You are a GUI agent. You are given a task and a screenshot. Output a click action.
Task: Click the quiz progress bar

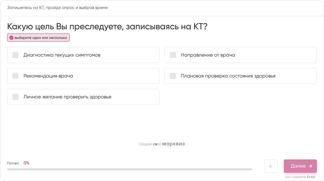click(130, 169)
